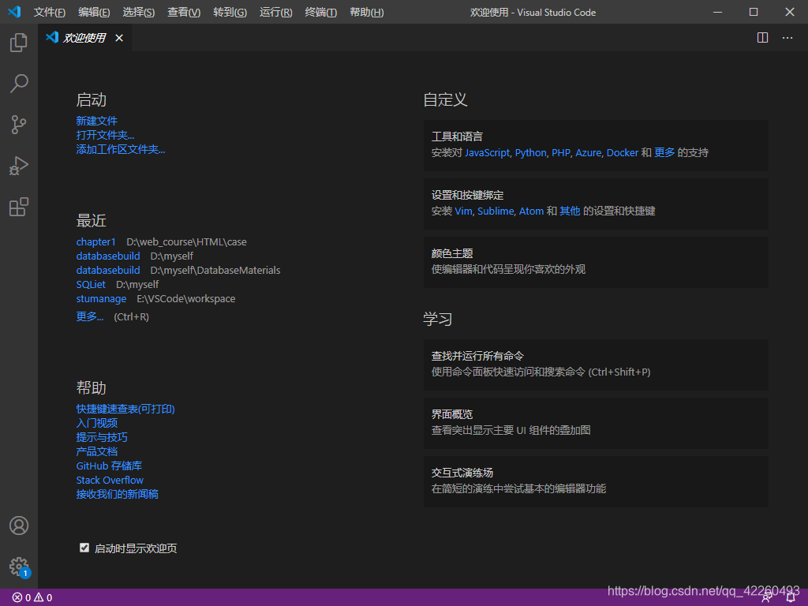Open the 编辑(E) menu

(95, 12)
